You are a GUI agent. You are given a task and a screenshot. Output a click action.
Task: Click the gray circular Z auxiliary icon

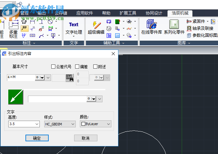pyautogui.click(x=109, y=29)
